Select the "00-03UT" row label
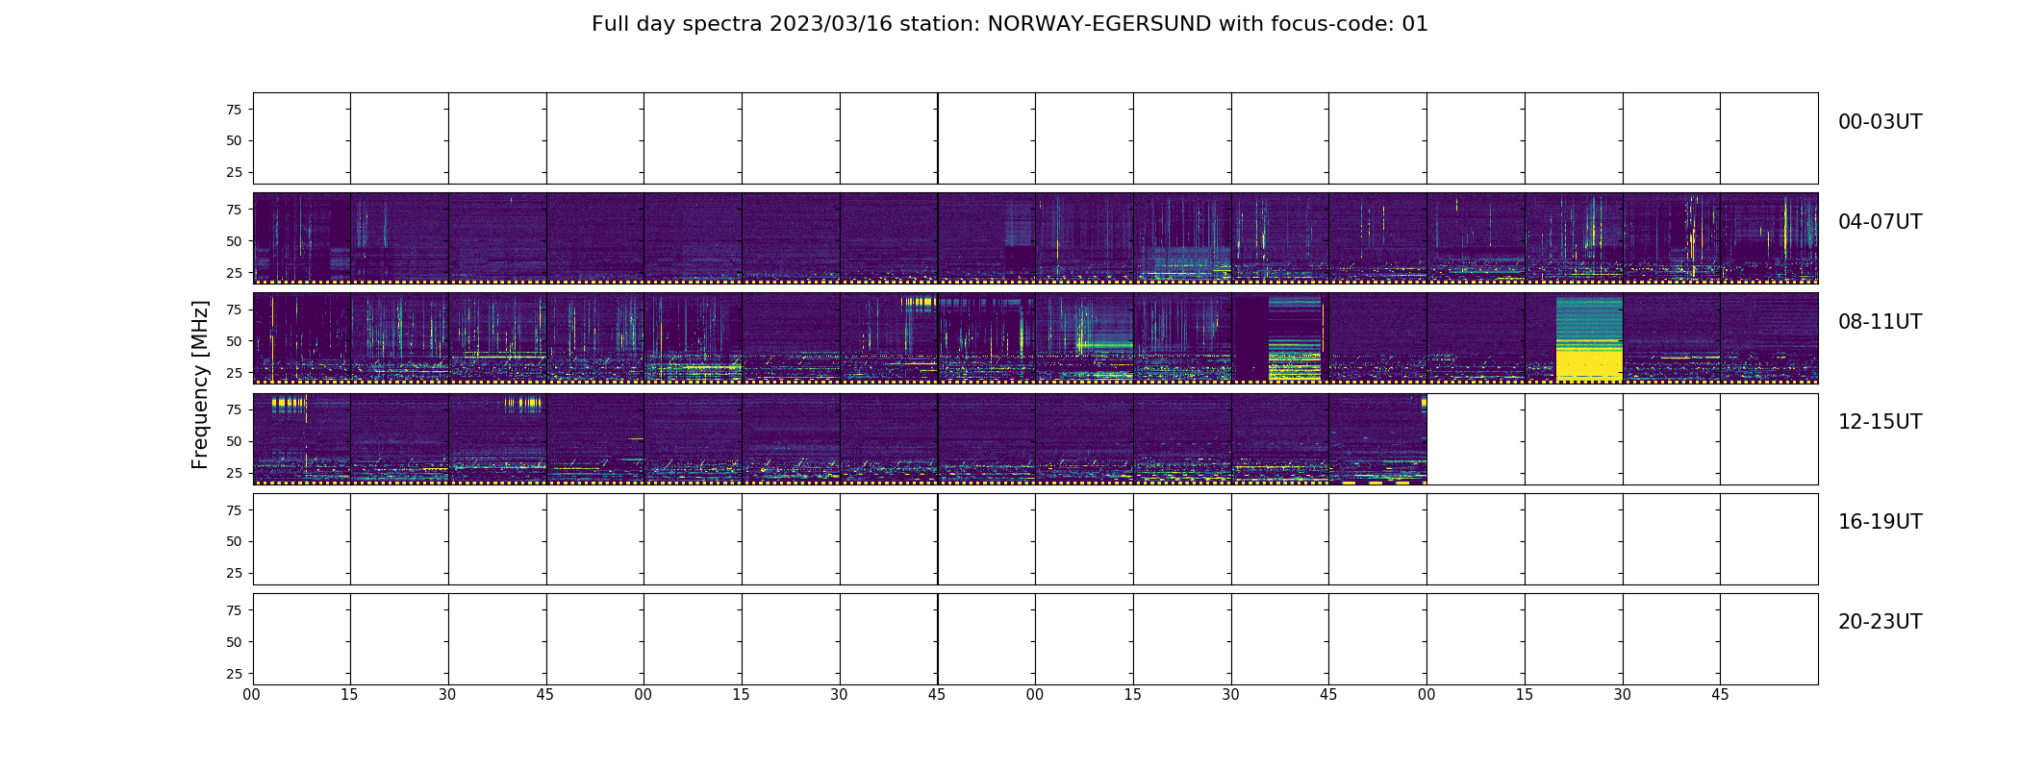The width and height of the screenshot is (2020, 769). [x=1880, y=122]
